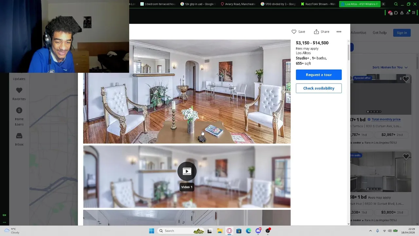Open the living room photo thumbnail

(x=187, y=91)
